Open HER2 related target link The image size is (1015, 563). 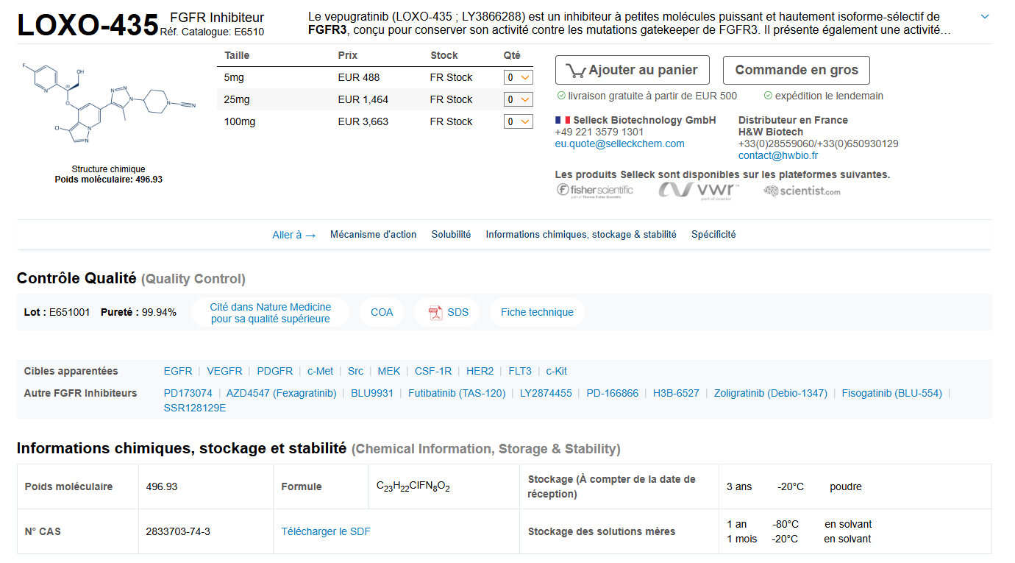[x=480, y=372]
